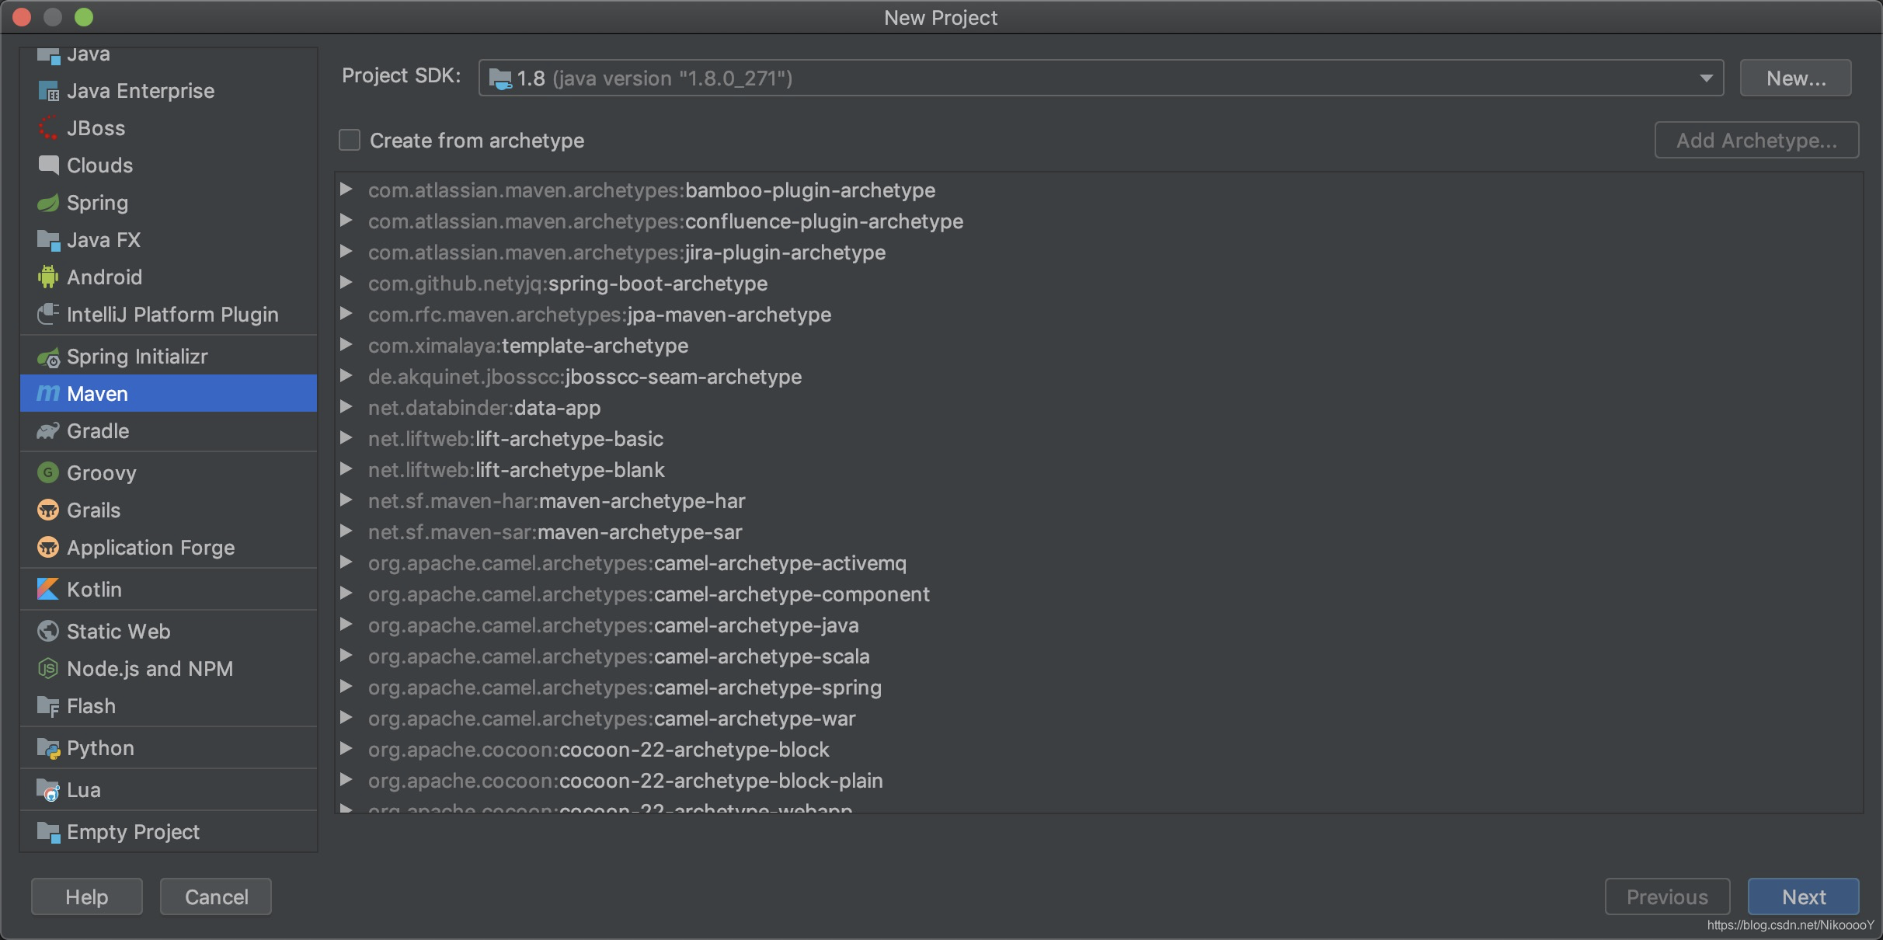This screenshot has width=1883, height=940.
Task: Expand the jbosscc-seam-archetype node
Action: pos(346,376)
